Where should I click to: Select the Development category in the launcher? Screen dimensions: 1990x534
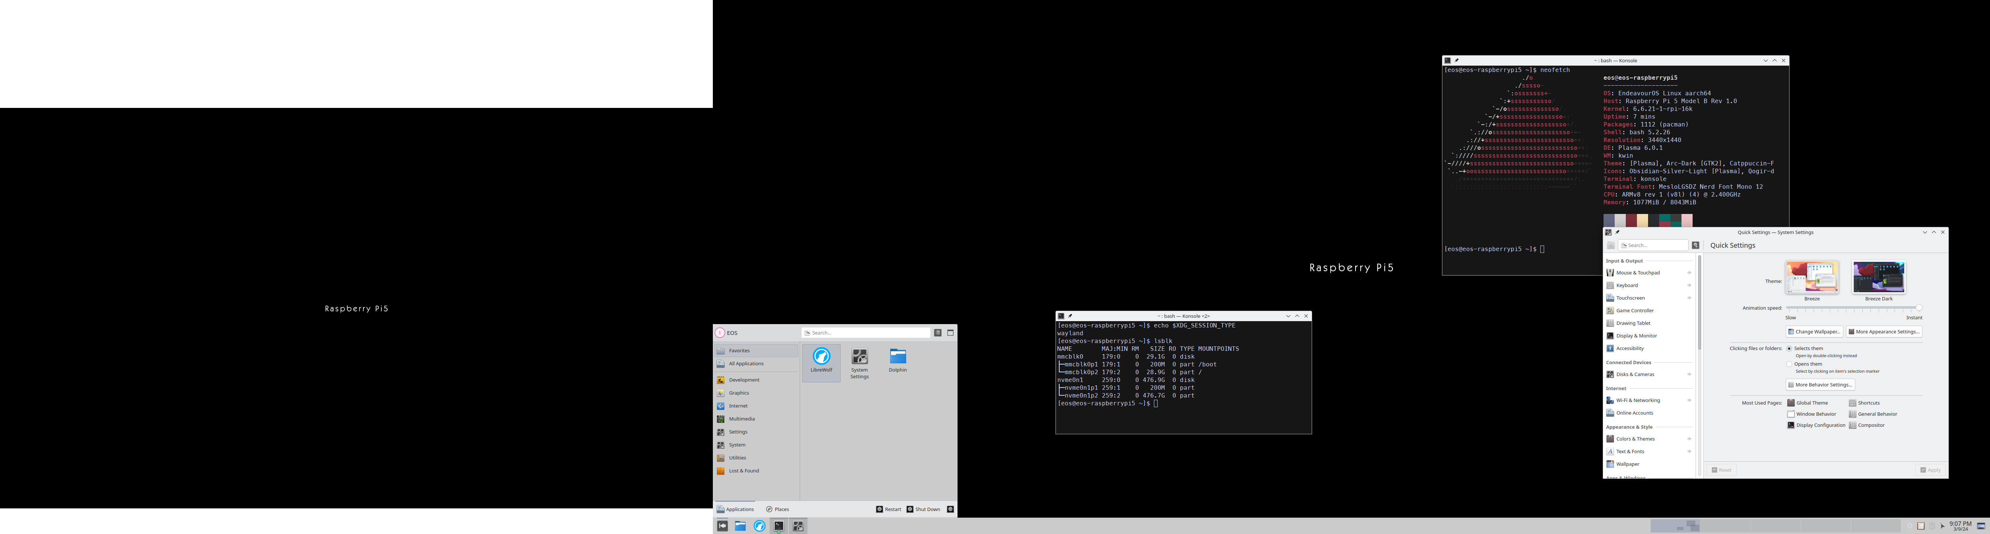(756, 380)
